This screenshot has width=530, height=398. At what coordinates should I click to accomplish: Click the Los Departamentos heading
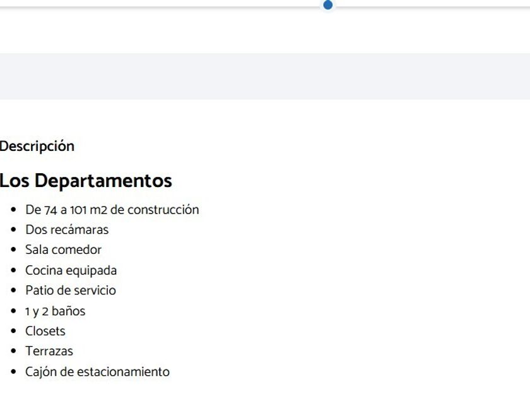86,181
